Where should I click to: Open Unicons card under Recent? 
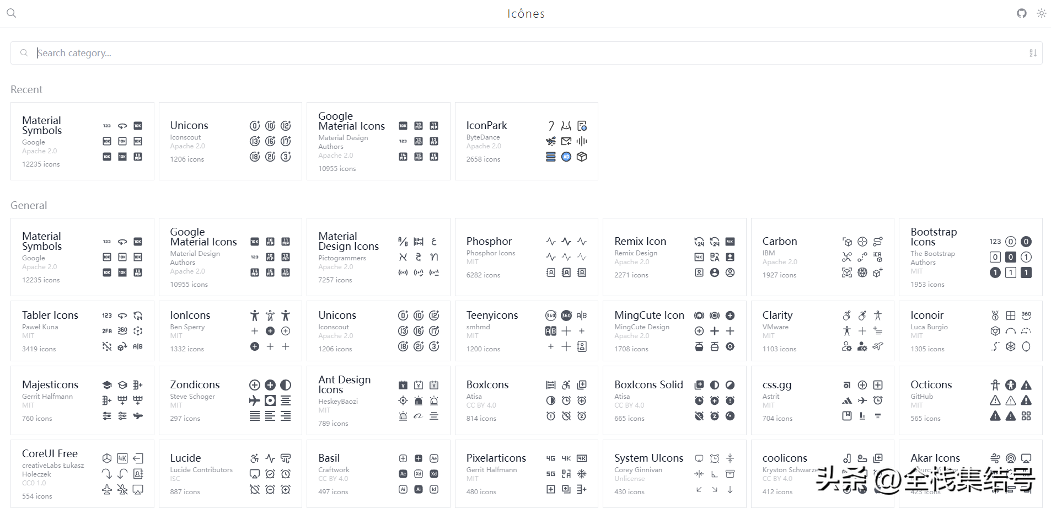point(230,141)
